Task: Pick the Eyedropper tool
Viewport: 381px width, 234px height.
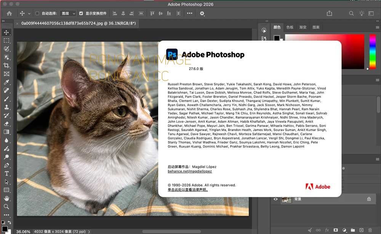Action: point(6,82)
